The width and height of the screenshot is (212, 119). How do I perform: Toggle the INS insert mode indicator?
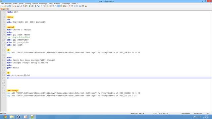point(208,113)
